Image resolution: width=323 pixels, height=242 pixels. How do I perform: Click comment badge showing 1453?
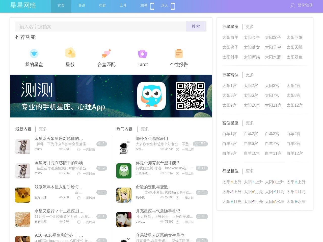[200, 144]
